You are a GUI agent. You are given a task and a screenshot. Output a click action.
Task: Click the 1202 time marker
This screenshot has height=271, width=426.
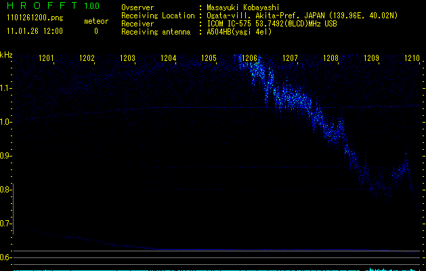(x=87, y=58)
